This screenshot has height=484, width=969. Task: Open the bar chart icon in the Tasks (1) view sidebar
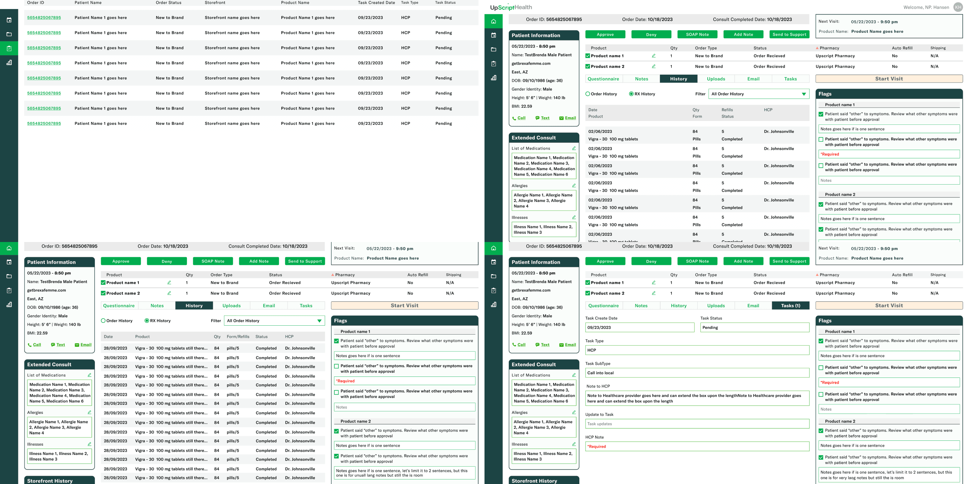pos(493,304)
